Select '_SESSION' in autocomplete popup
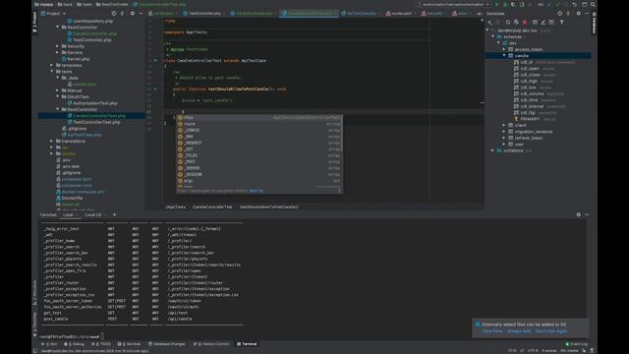629x354 pixels. (x=259, y=175)
